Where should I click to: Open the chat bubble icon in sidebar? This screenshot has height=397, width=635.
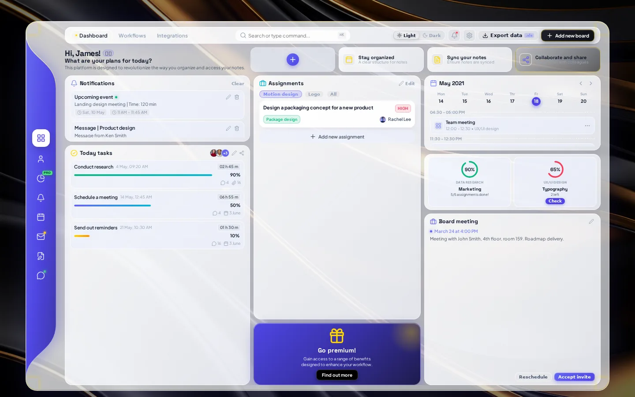click(41, 275)
